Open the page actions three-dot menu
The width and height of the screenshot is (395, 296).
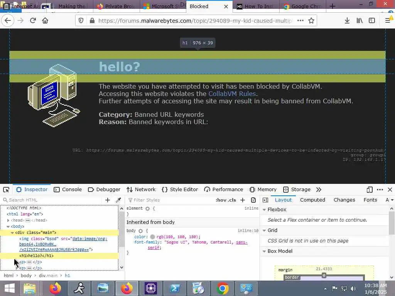[x=300, y=21]
